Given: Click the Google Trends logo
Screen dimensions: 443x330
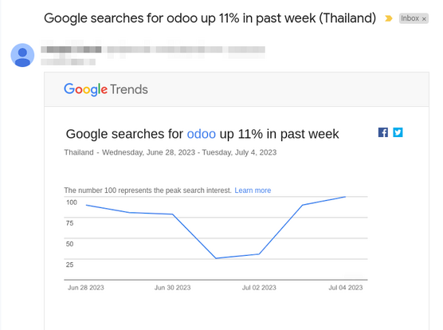Looking at the screenshot, I should [106, 89].
